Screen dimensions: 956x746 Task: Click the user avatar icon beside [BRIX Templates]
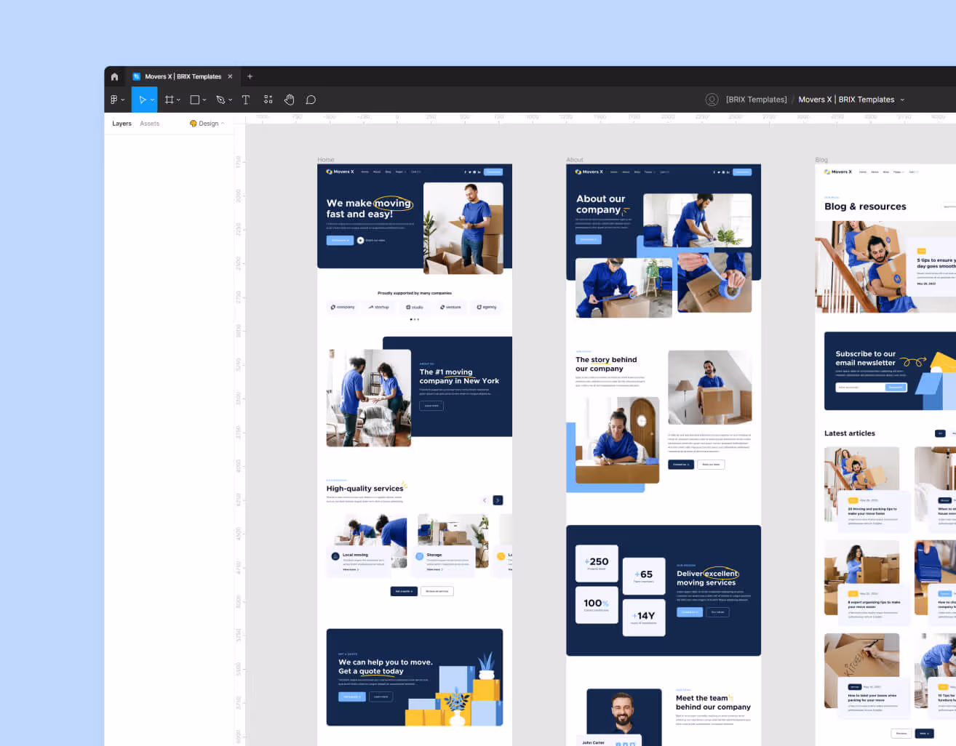click(712, 100)
